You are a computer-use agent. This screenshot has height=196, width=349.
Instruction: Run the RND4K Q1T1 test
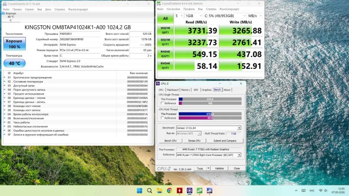pyautogui.click(x=165, y=66)
